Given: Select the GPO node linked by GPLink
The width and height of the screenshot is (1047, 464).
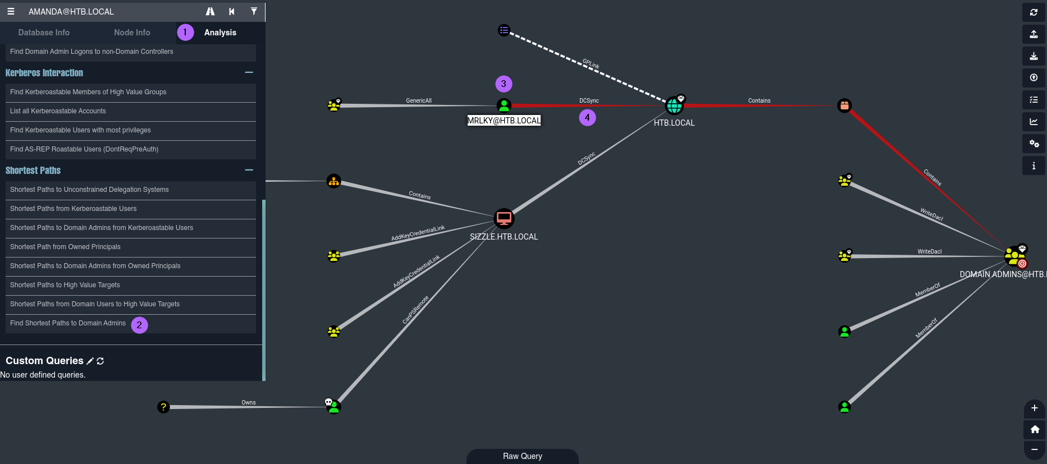Looking at the screenshot, I should (504, 30).
